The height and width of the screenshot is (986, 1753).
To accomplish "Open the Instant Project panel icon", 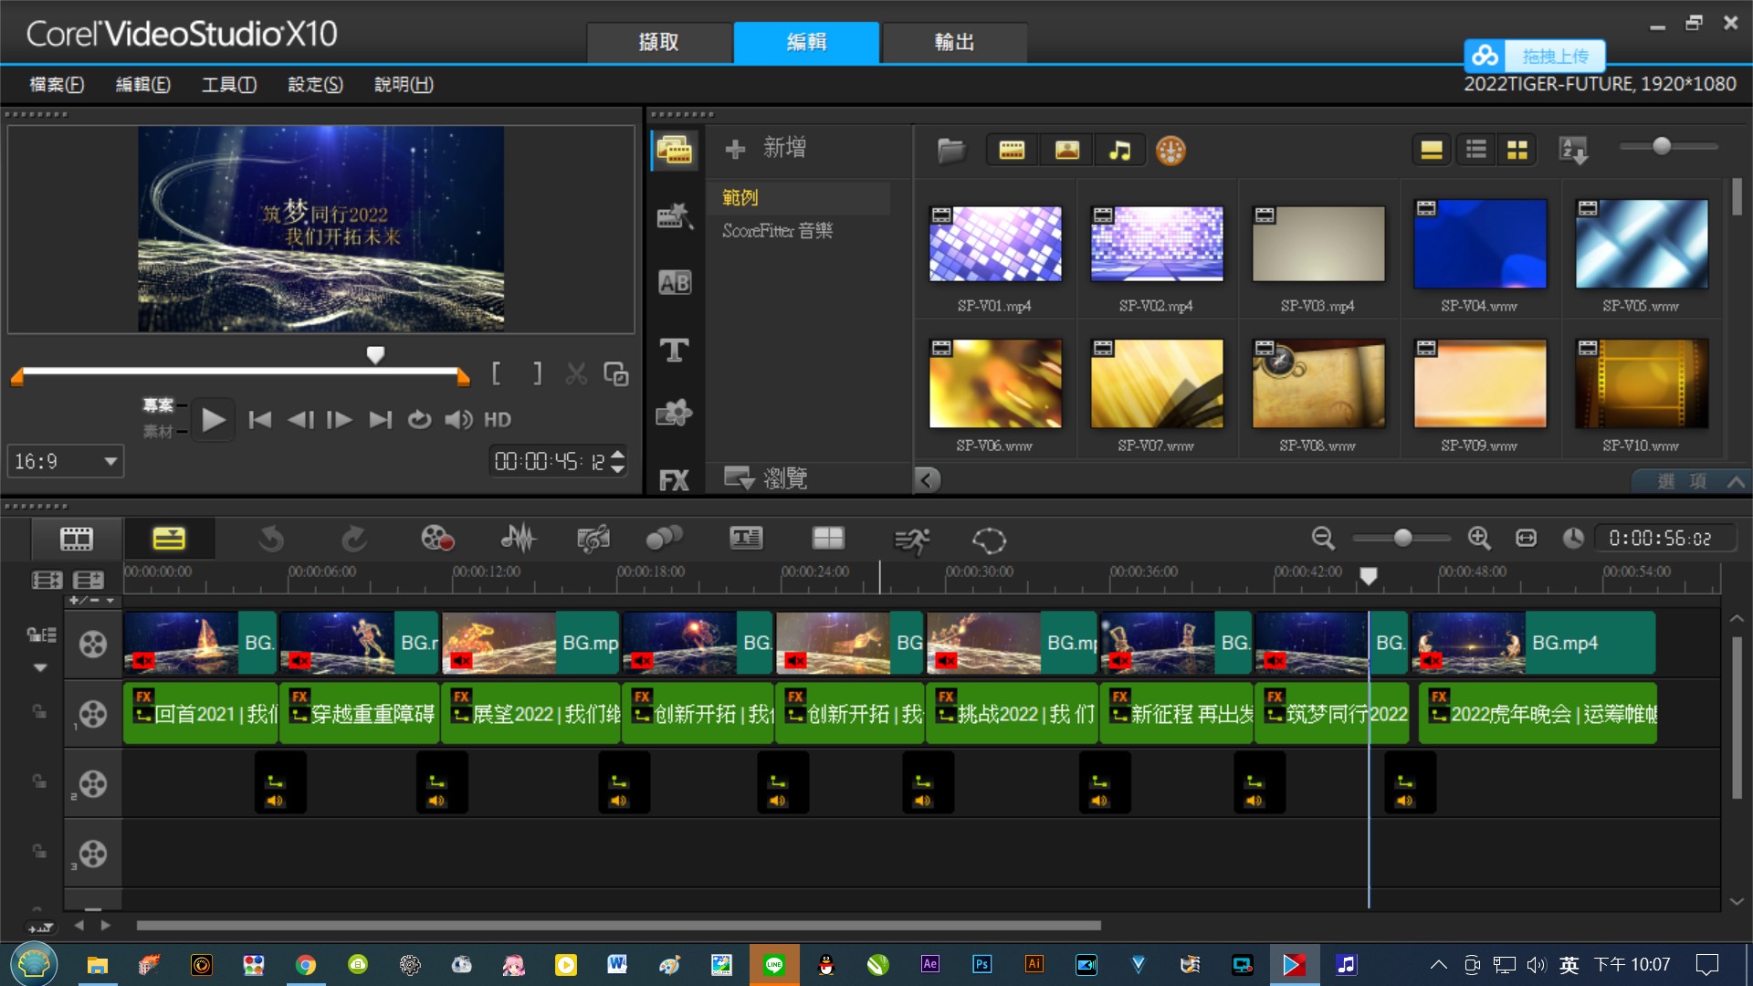I will pyautogui.click(x=675, y=217).
